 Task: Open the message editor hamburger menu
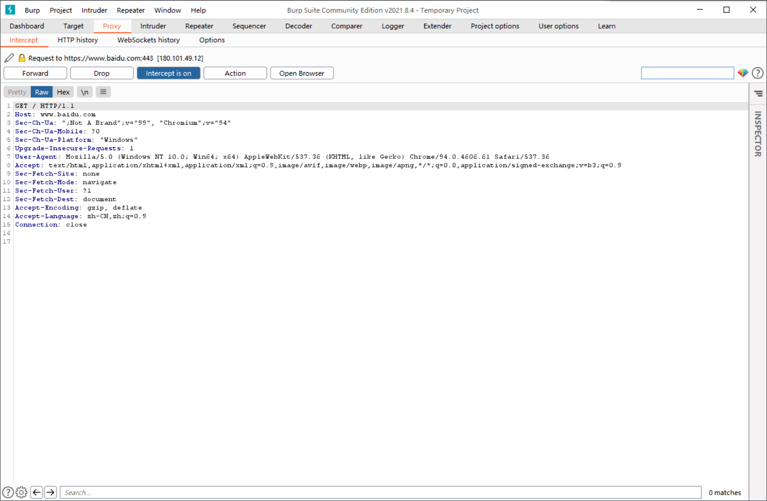pyautogui.click(x=103, y=92)
